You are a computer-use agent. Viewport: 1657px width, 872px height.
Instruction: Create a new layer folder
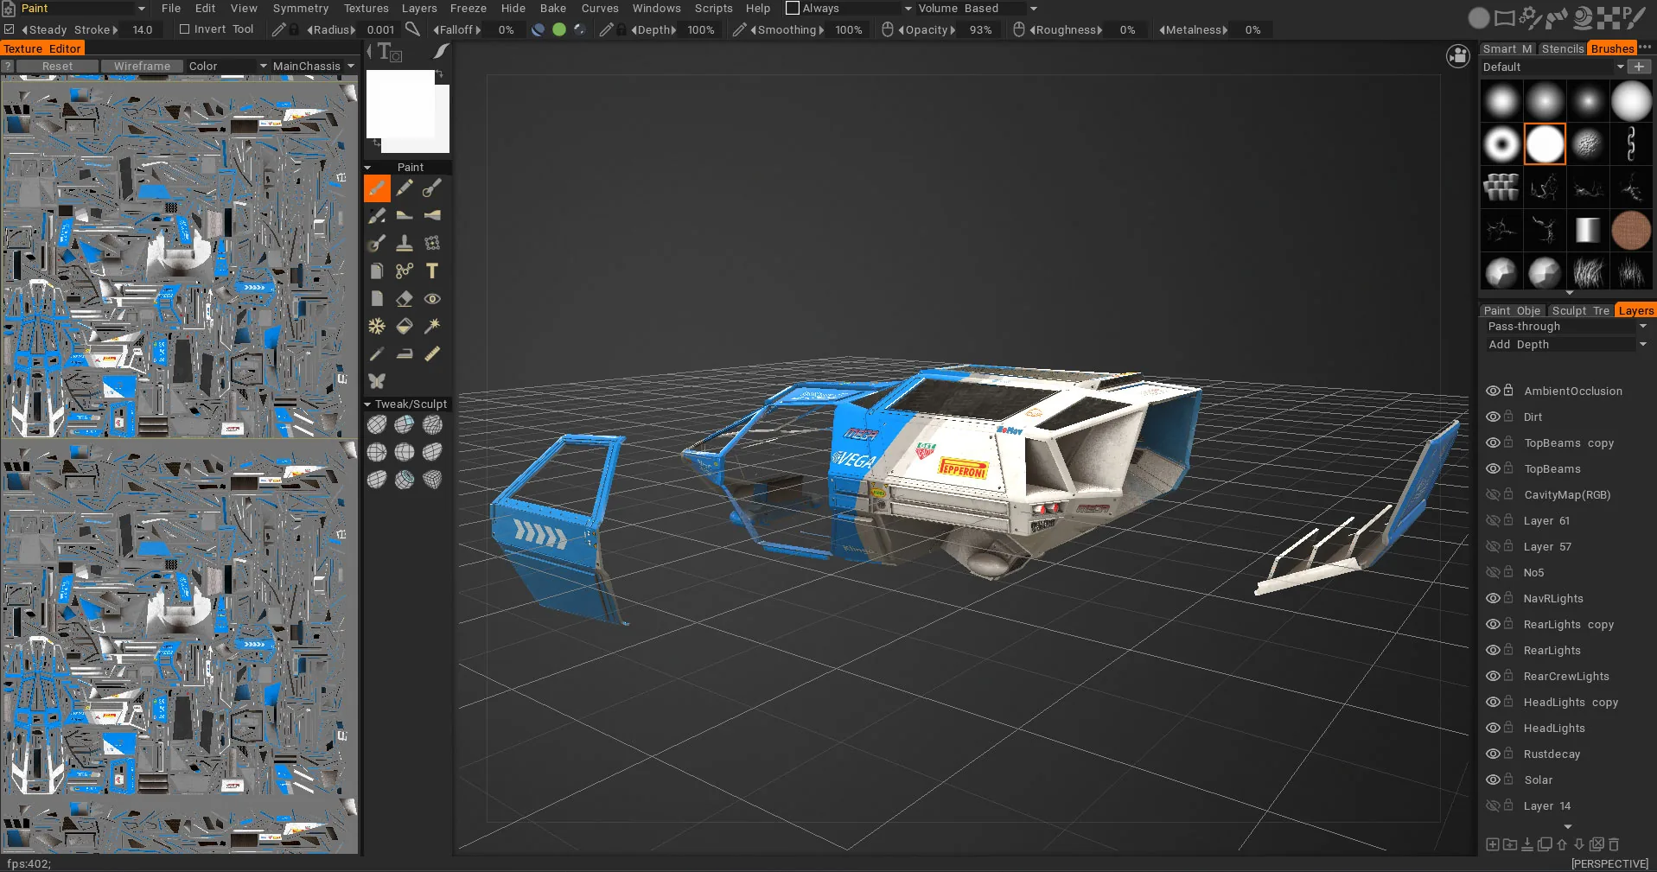(x=1510, y=844)
